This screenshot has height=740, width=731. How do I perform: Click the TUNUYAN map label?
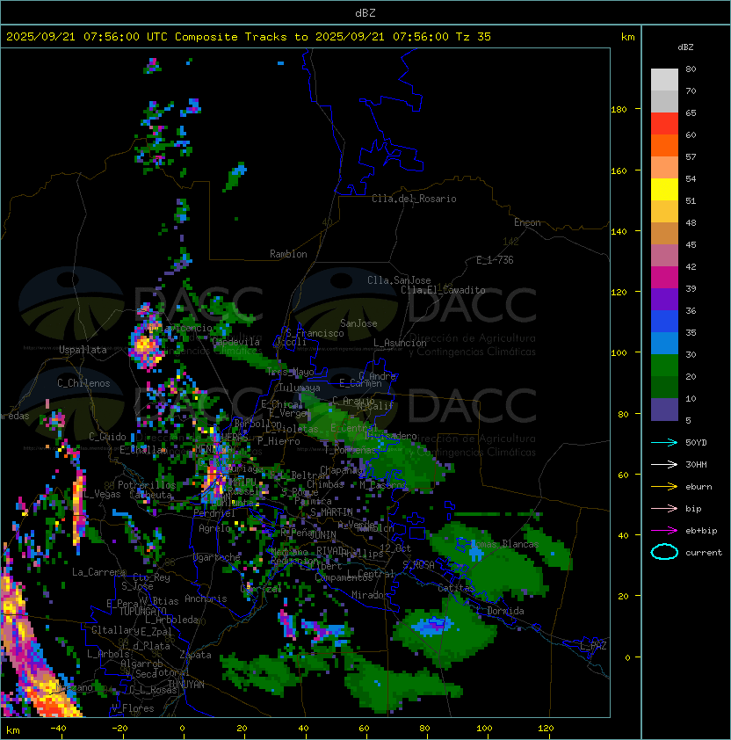coord(186,685)
